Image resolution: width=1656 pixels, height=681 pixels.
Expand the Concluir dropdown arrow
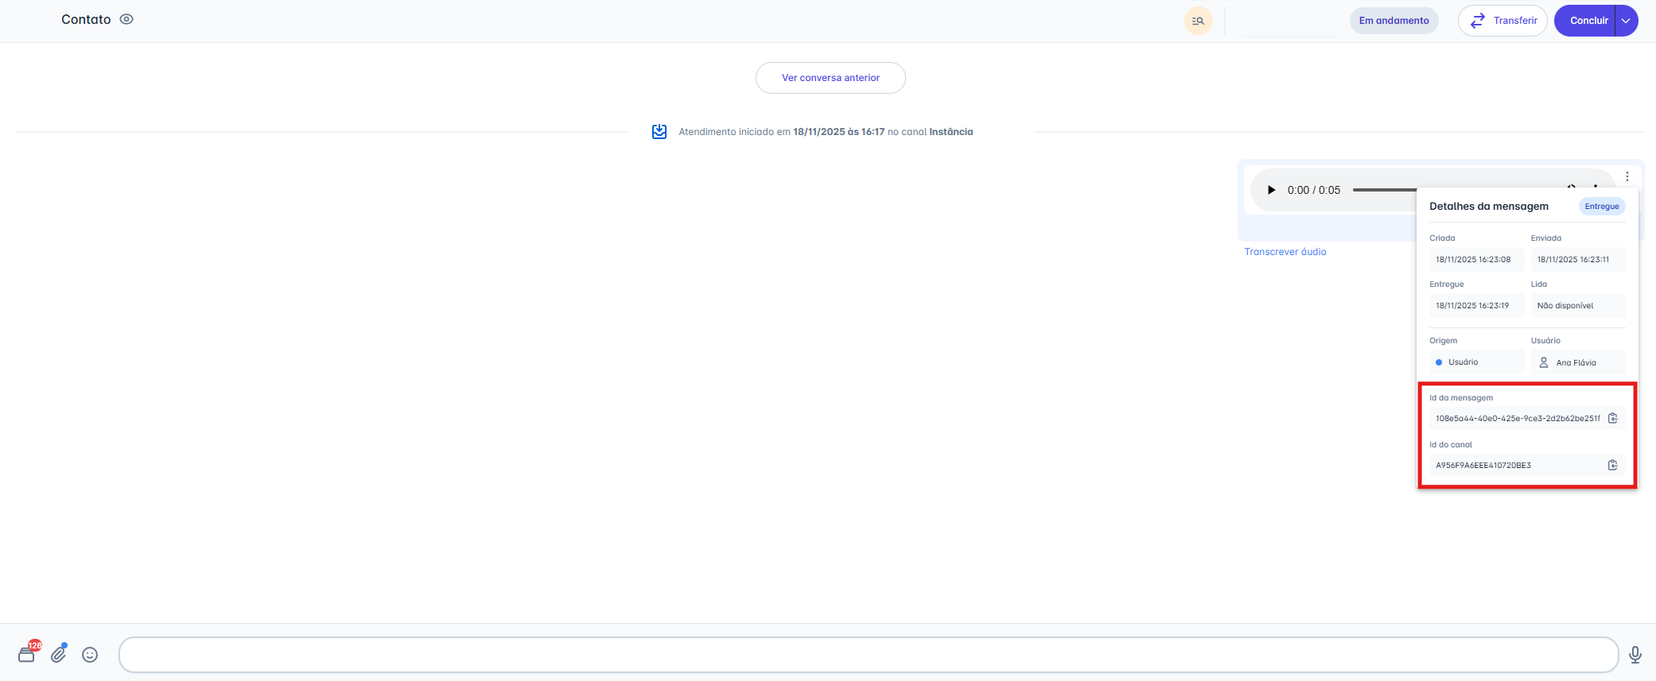(1627, 21)
